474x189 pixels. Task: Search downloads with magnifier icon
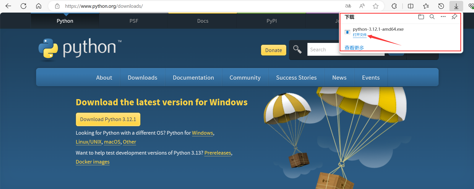(x=432, y=17)
